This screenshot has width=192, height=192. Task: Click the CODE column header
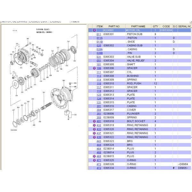coord(166,26)
